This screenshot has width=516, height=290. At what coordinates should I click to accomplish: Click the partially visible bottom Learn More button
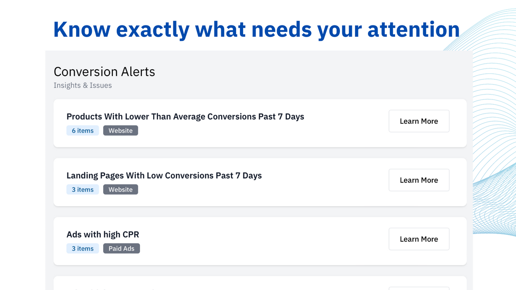[419, 288]
